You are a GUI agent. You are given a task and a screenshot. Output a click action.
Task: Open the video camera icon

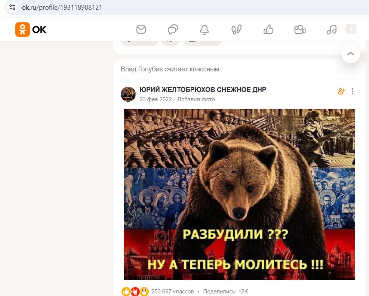click(300, 30)
